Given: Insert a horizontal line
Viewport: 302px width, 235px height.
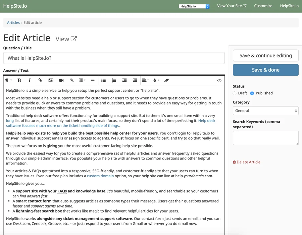Looking at the screenshot, I should pyautogui.click(x=93, y=80).
